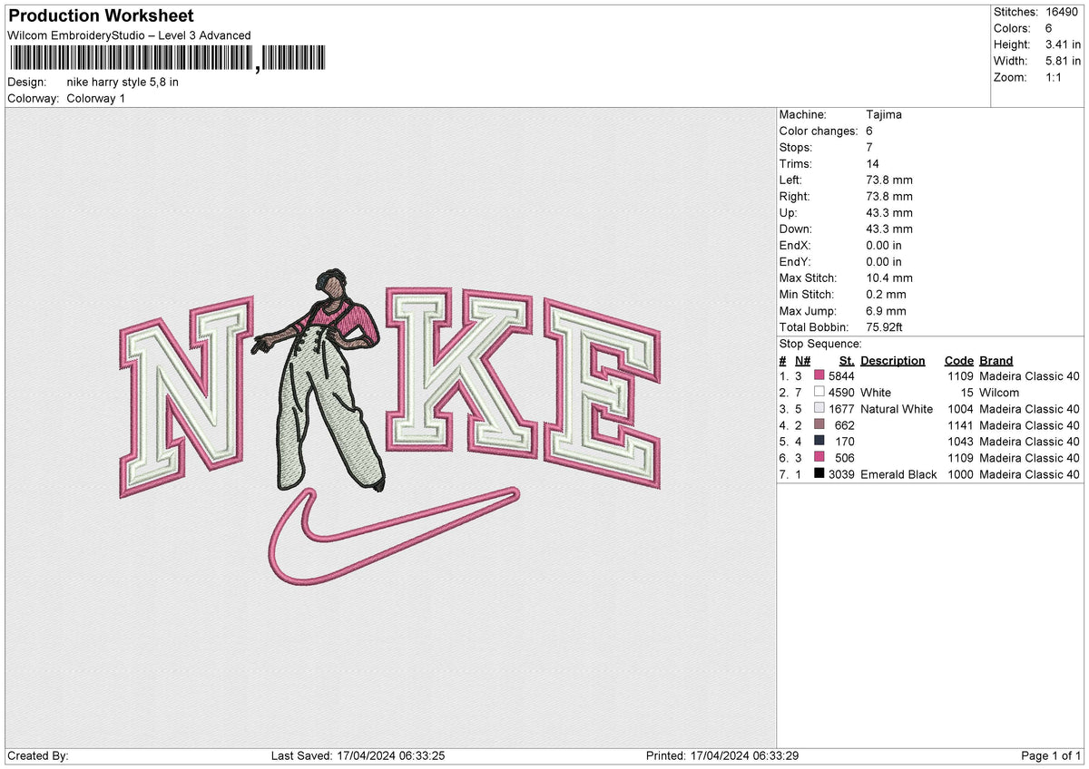Click the 'Down:' measurement label

796,229
